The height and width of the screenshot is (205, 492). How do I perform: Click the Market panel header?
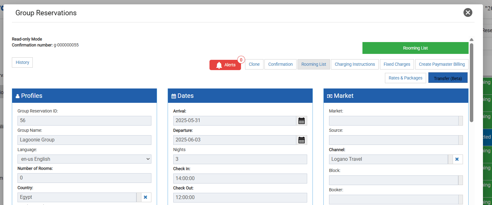[396, 96]
